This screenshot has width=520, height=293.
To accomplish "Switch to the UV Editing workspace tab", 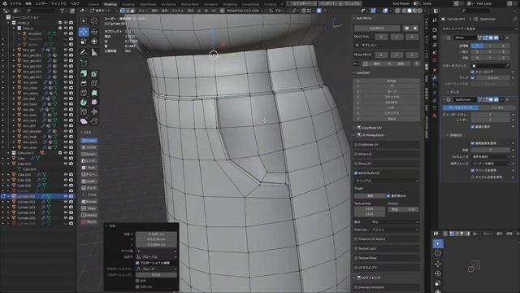I will 168,4.
